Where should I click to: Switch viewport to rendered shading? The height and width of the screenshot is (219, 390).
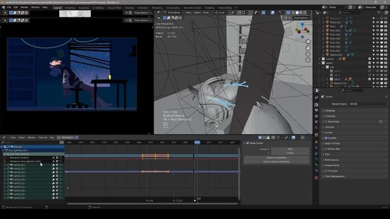[305, 12]
